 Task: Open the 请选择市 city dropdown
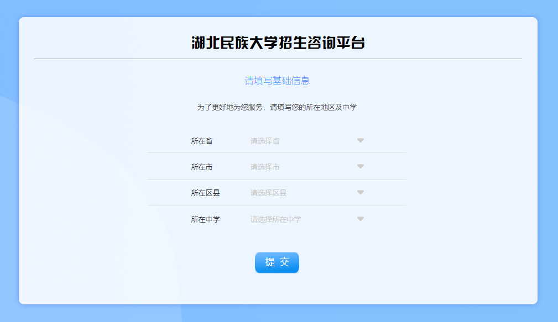coord(299,167)
